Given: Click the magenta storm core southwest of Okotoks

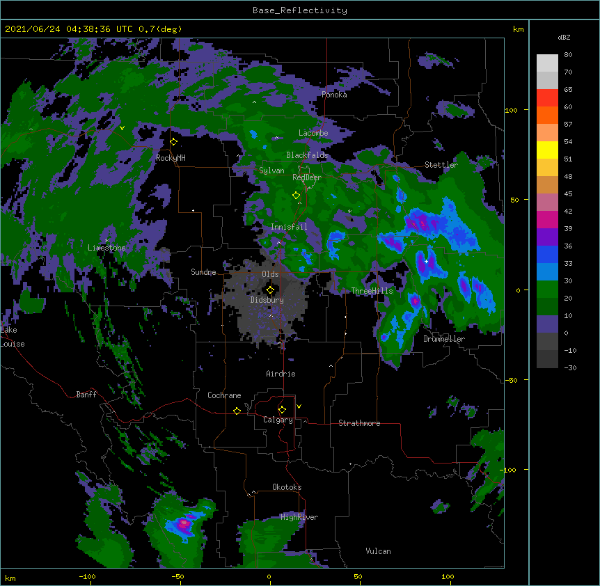Looking at the screenshot, I should pyautogui.click(x=184, y=523).
